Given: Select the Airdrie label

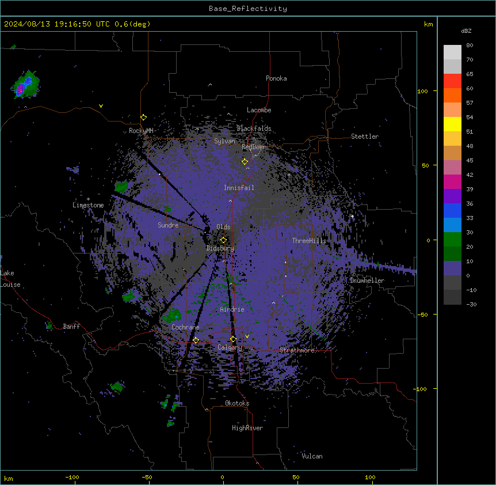Looking at the screenshot, I should point(232,309).
